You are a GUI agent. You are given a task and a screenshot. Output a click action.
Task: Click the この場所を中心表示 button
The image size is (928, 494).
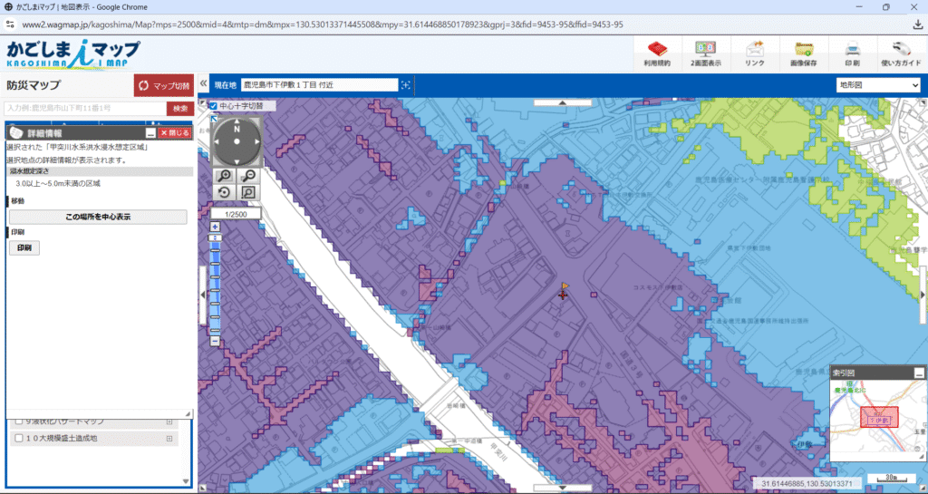click(98, 218)
